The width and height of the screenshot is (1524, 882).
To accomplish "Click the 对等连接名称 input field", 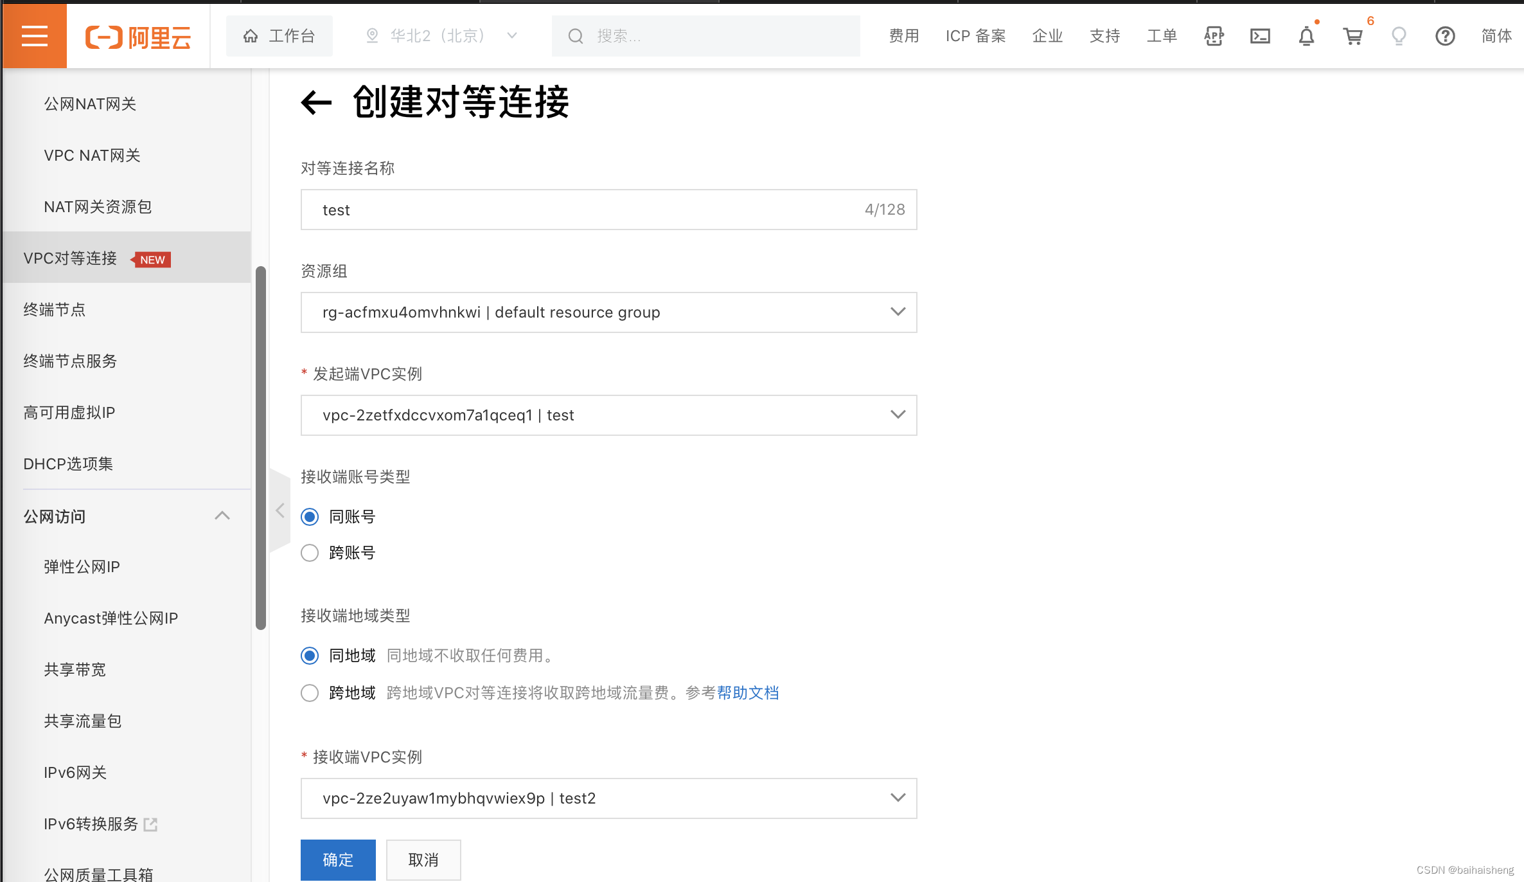I will pos(607,210).
